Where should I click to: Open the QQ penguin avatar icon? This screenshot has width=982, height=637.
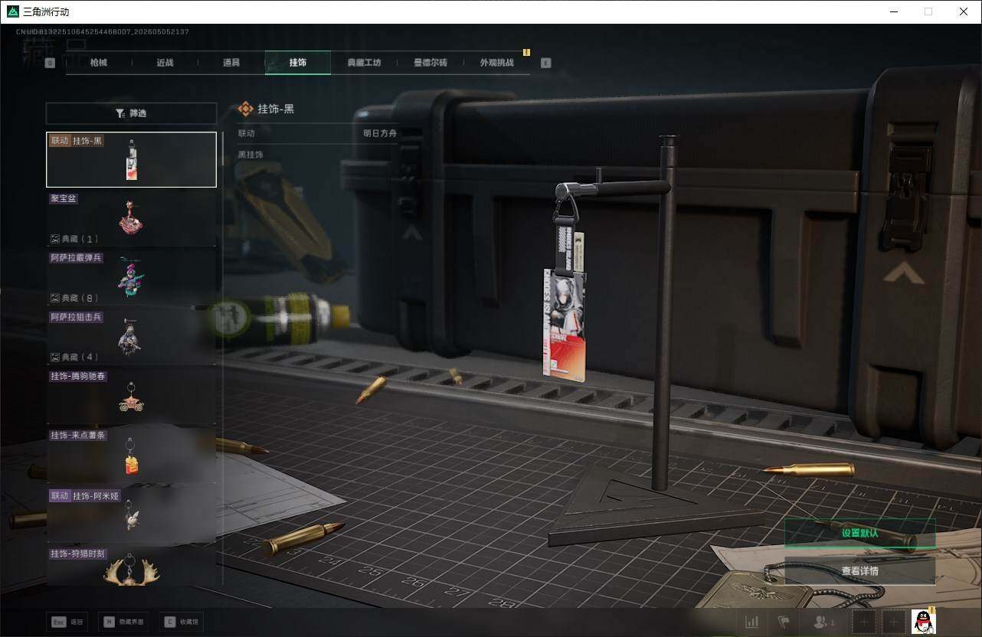tap(924, 622)
